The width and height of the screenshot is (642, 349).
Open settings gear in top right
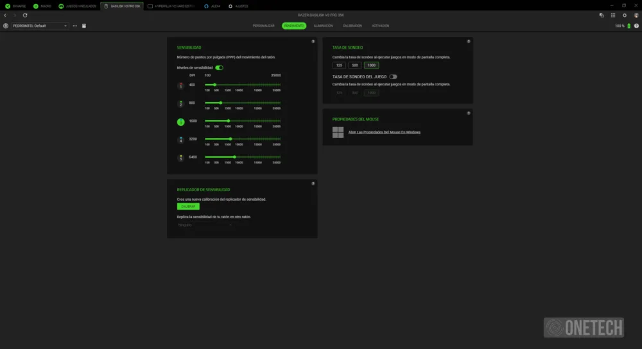click(x=625, y=15)
